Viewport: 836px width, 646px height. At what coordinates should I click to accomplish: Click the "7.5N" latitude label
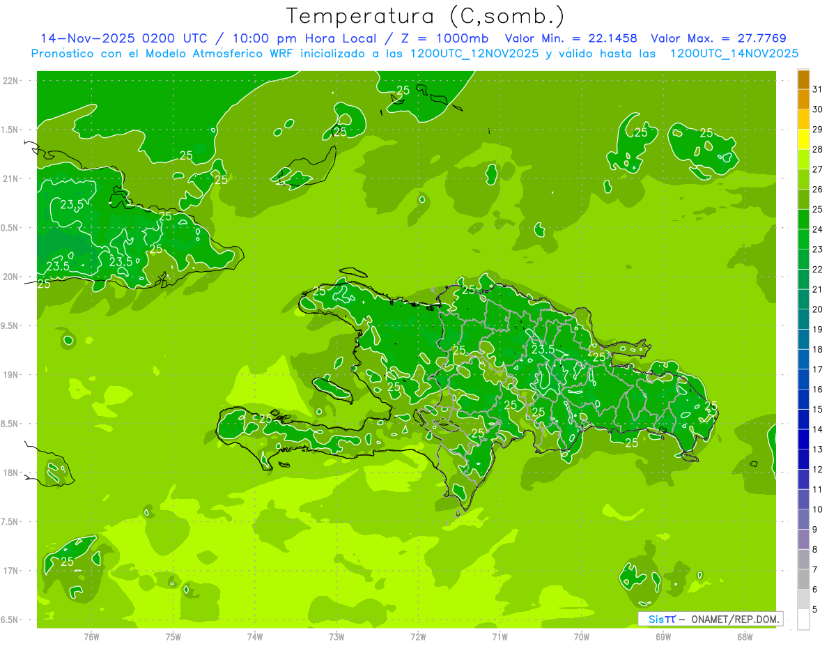[10, 522]
